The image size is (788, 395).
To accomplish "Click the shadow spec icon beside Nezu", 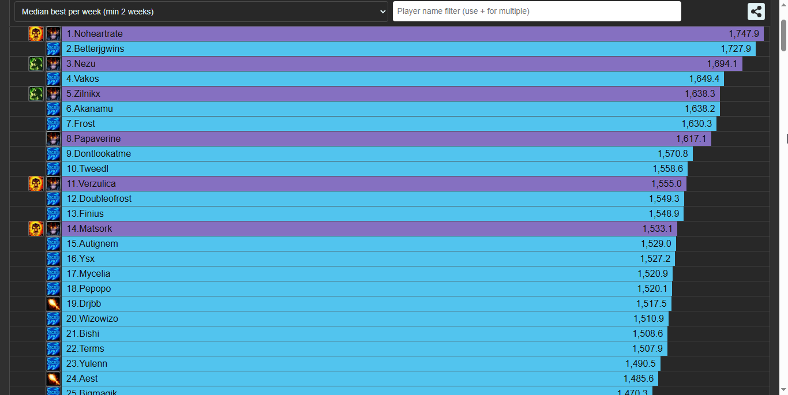I will point(53,64).
